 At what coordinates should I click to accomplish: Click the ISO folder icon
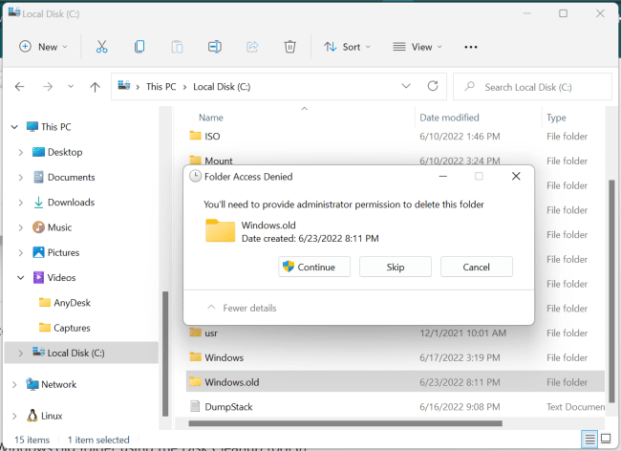pos(195,136)
